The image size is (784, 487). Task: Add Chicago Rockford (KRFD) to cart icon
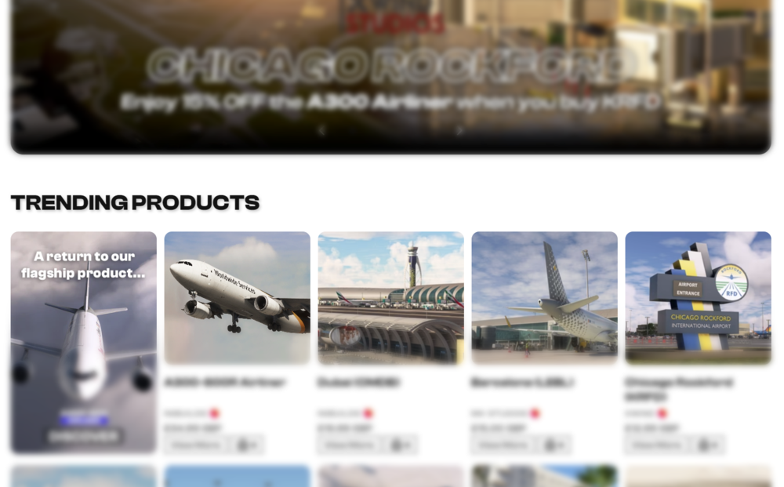point(707,445)
